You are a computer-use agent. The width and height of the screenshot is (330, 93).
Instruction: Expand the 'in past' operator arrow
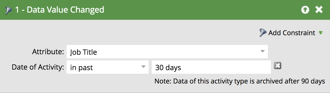[143, 67]
